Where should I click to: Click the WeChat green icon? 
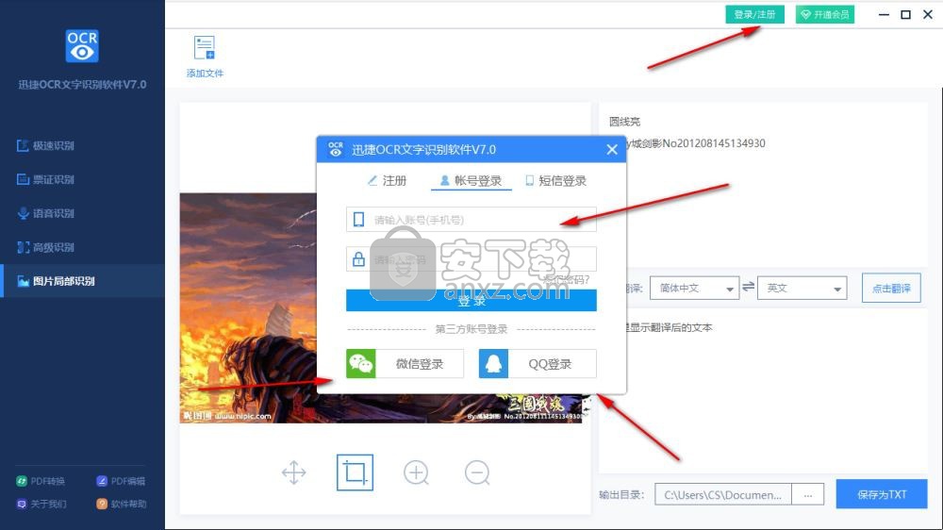pyautogui.click(x=361, y=363)
